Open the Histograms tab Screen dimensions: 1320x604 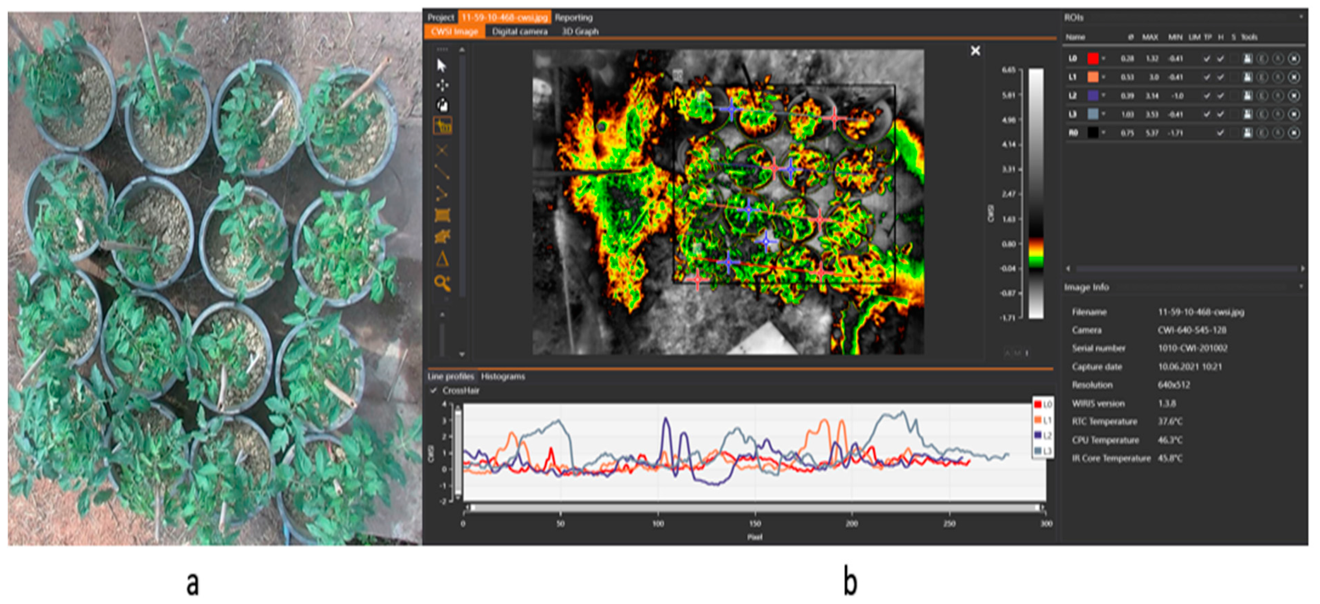[x=503, y=376]
